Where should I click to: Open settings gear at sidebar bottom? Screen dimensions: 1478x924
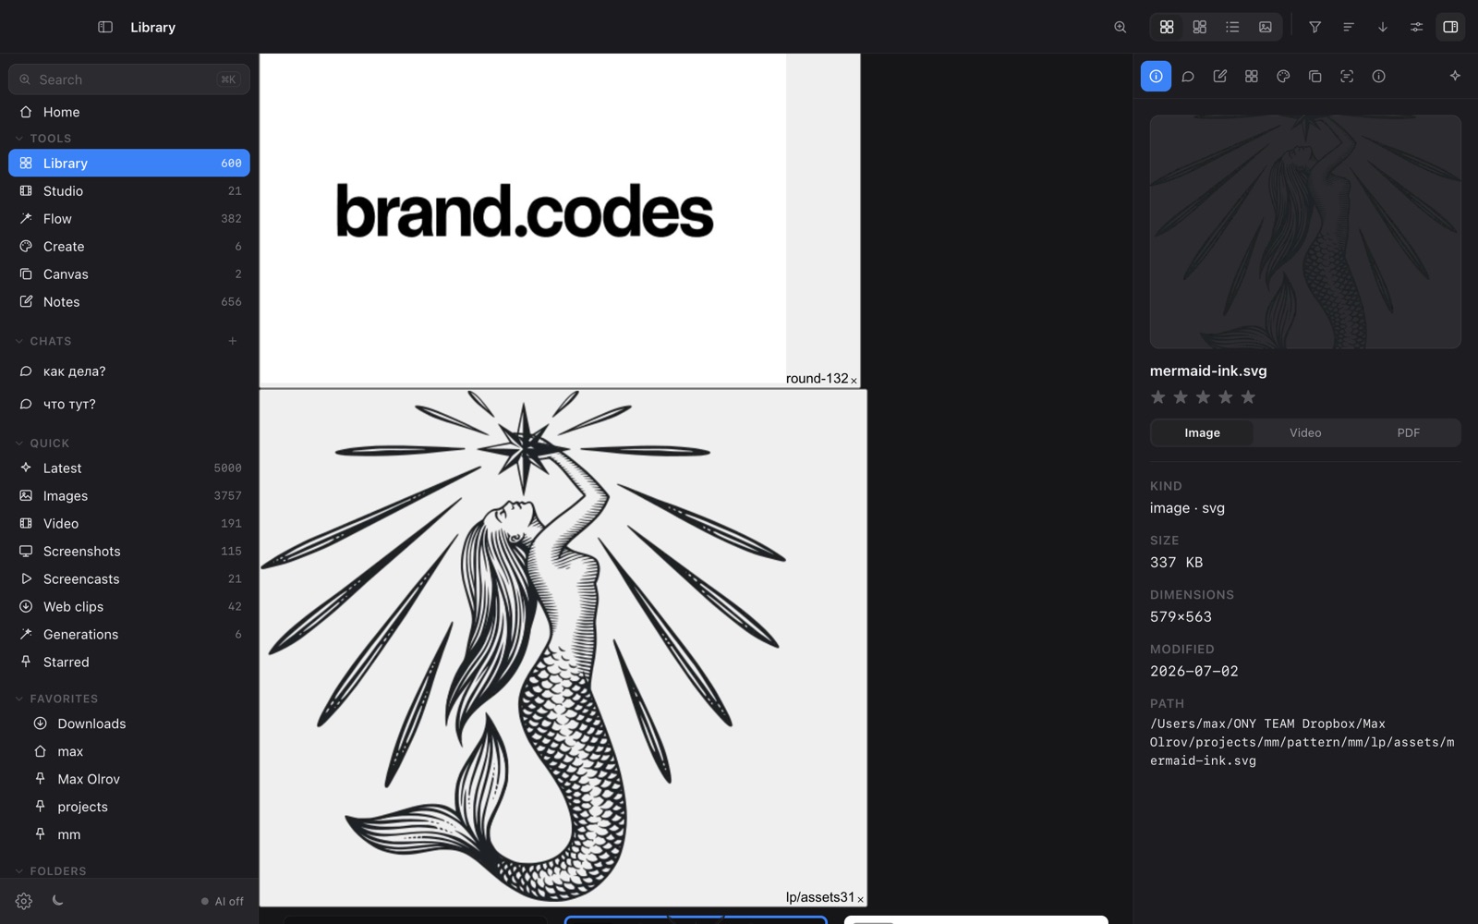[24, 901]
